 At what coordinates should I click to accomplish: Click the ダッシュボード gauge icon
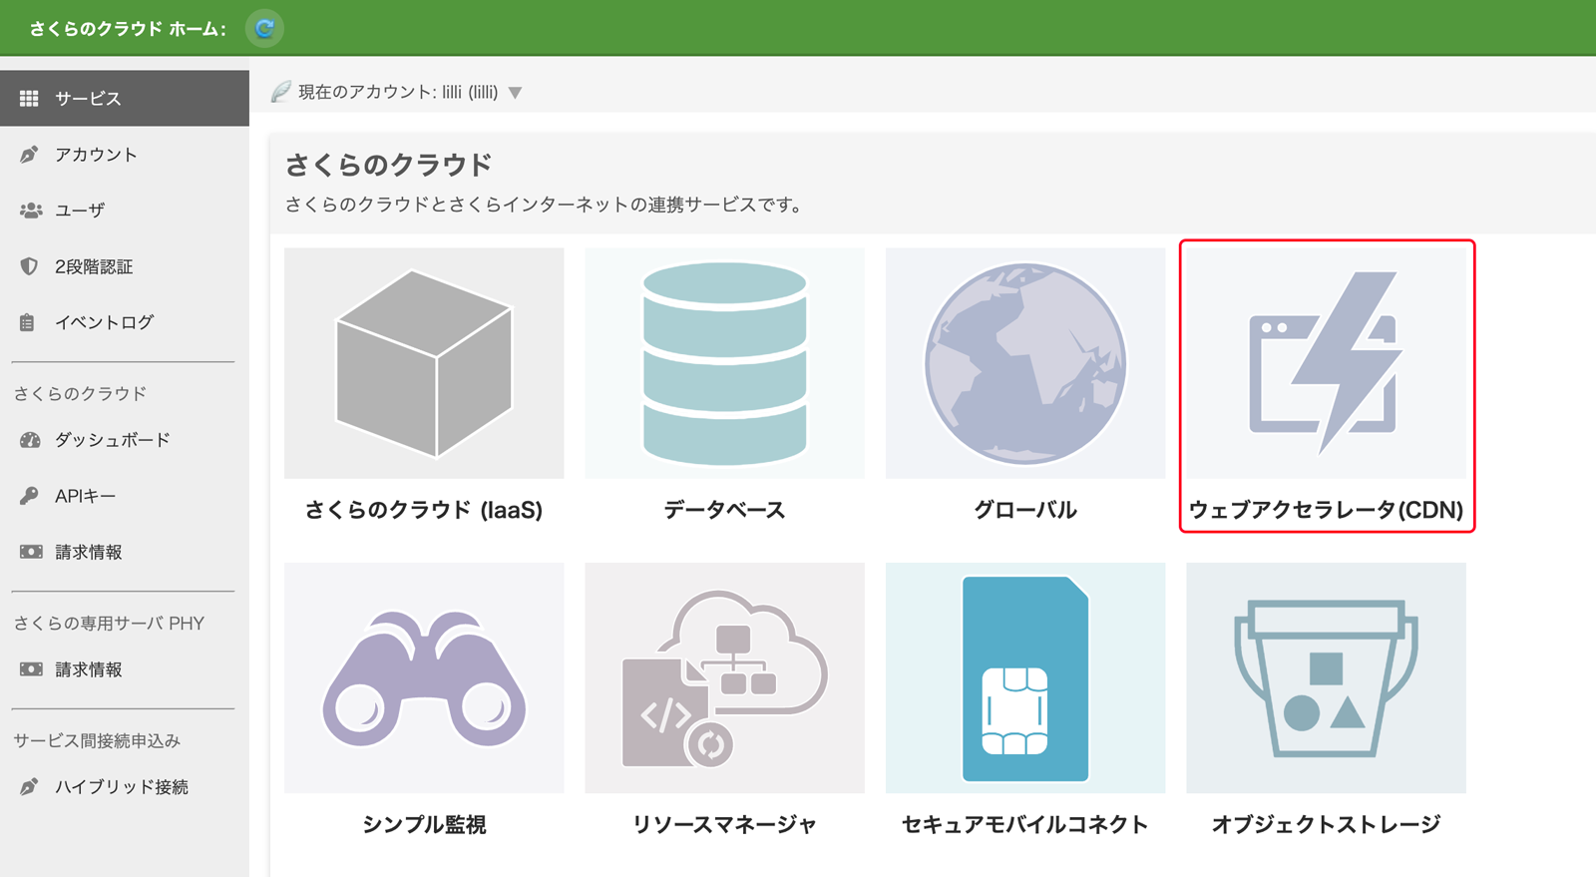coord(30,440)
